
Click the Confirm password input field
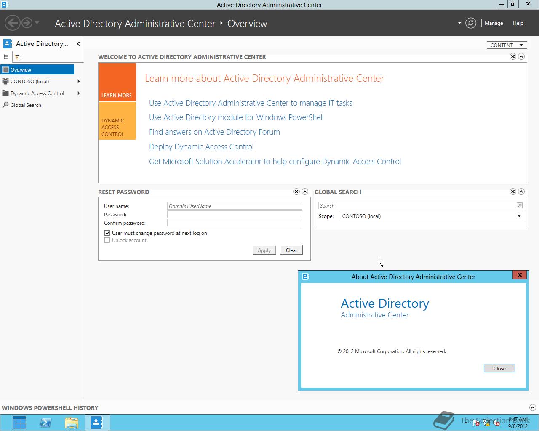click(235, 223)
